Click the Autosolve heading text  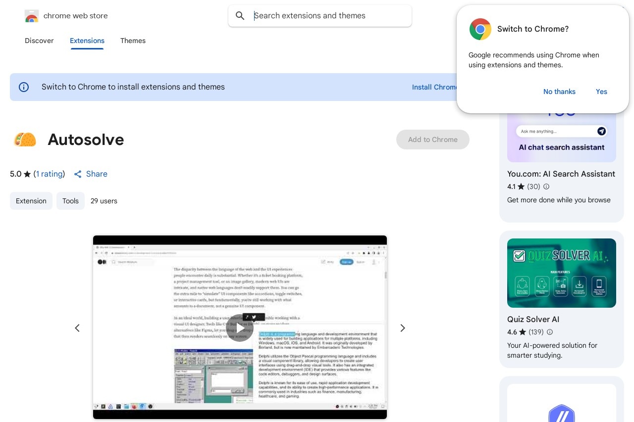pyautogui.click(x=86, y=140)
